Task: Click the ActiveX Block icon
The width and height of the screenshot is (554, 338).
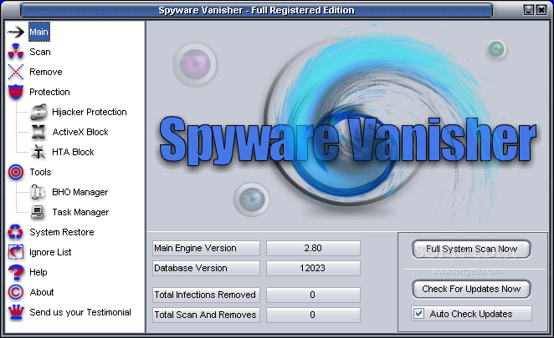Action: click(x=38, y=132)
